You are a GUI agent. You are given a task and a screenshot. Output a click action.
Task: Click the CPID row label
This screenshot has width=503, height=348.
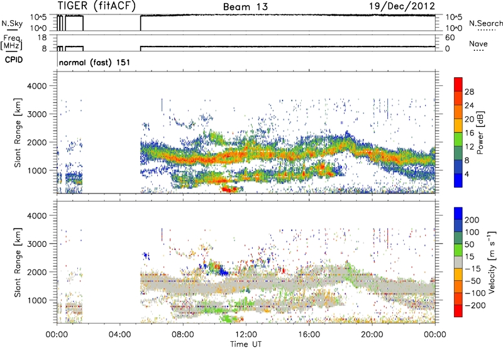14,60
